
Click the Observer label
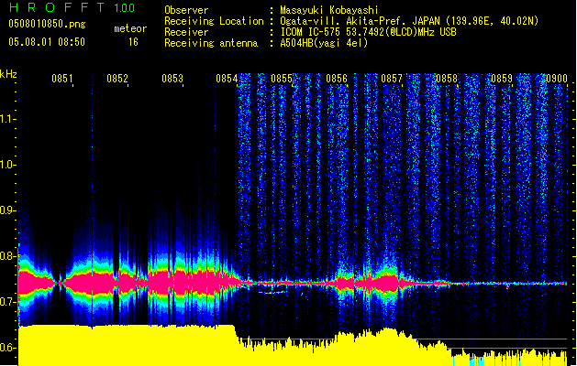(x=186, y=10)
